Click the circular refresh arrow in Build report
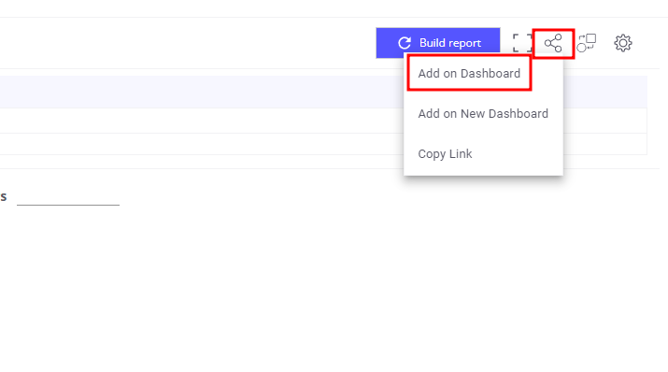 point(405,43)
